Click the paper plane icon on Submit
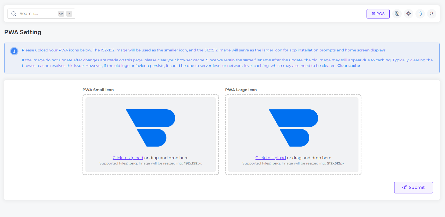Viewport: 445px width, 217px height. (x=404, y=188)
